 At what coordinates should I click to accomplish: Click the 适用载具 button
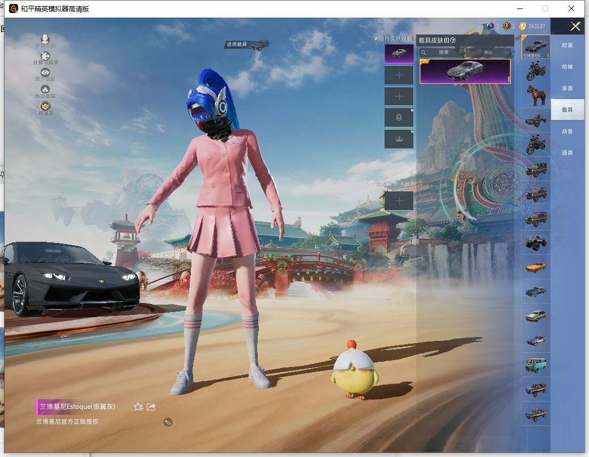246,44
